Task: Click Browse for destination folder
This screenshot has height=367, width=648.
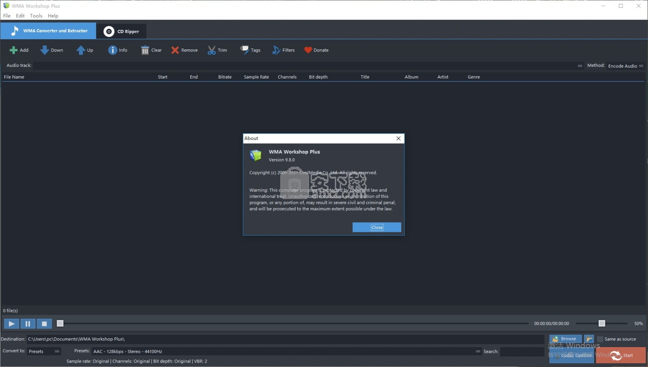Action: pos(565,339)
